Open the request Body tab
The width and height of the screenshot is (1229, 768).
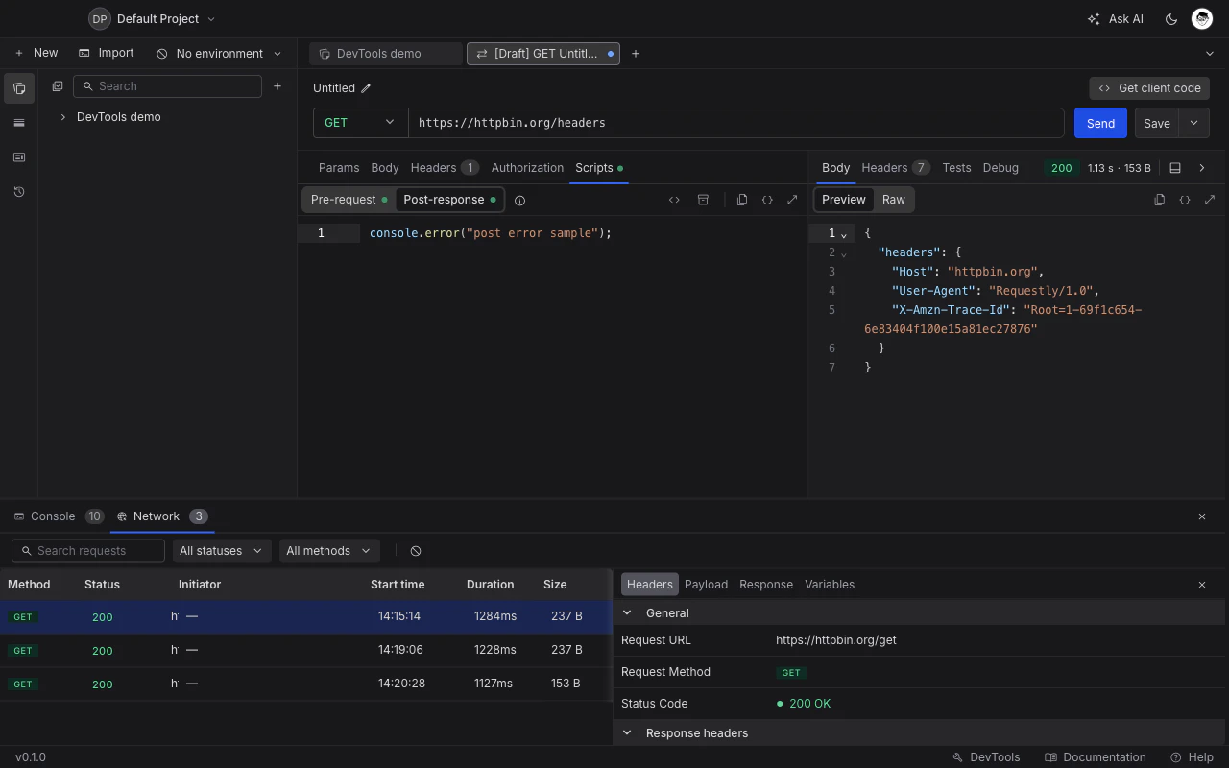(x=385, y=167)
